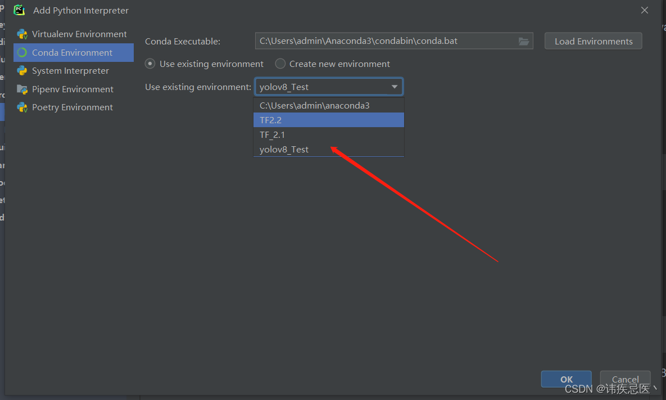Viewport: 666px width, 400px height.
Task: Click the Conda Executable: label
Action: click(183, 41)
